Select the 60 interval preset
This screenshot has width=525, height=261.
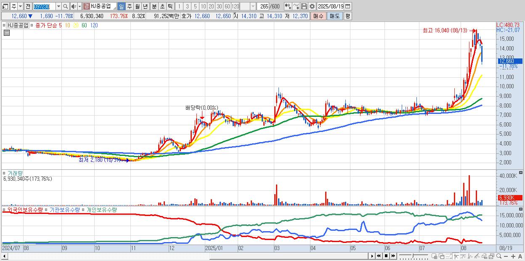pos(227,6)
